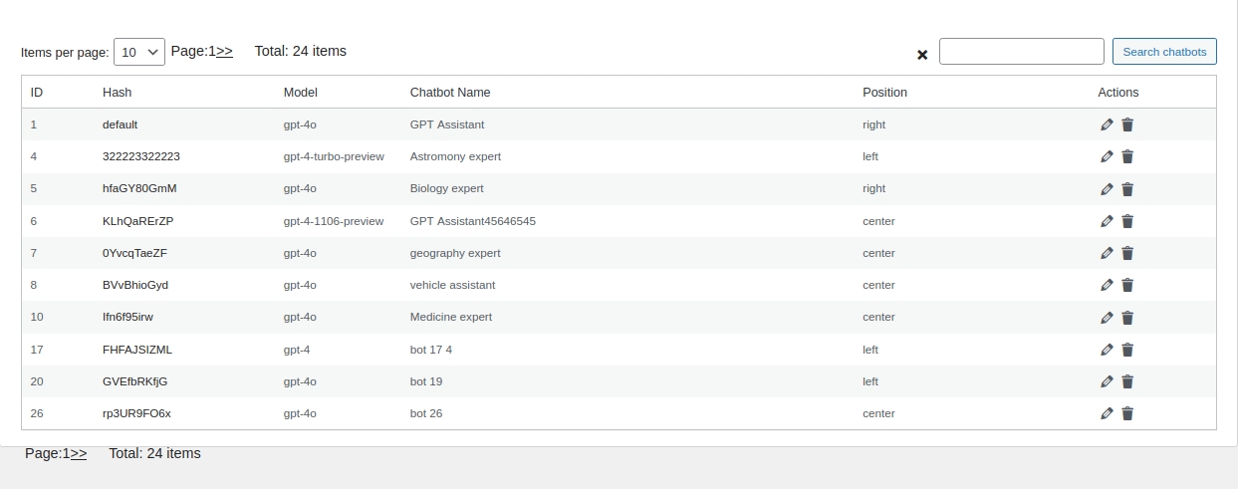The width and height of the screenshot is (1238, 489).
Task: Click the 'GPT Assistant' name cell
Action: pos(447,124)
